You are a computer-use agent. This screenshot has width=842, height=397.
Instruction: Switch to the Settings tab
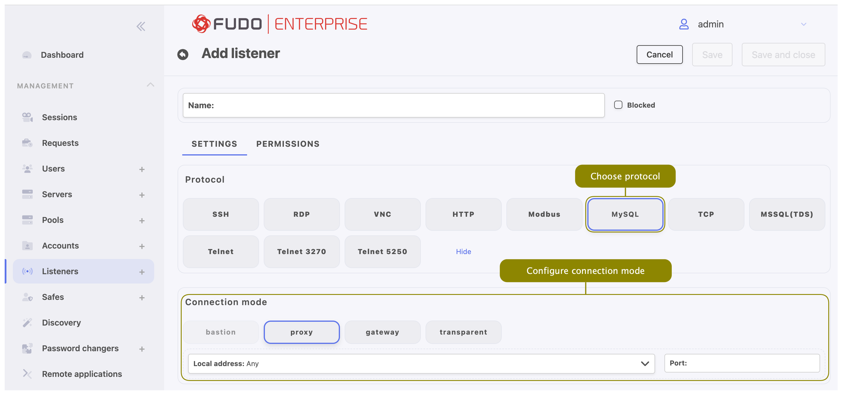click(214, 144)
